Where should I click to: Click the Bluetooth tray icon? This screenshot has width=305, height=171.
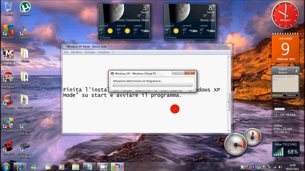(253, 167)
